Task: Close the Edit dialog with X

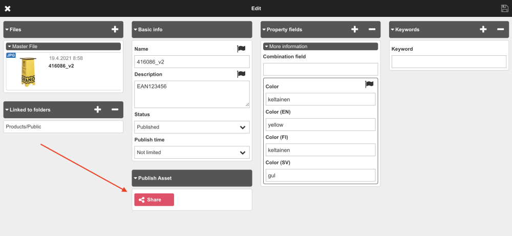Action: 8,9
